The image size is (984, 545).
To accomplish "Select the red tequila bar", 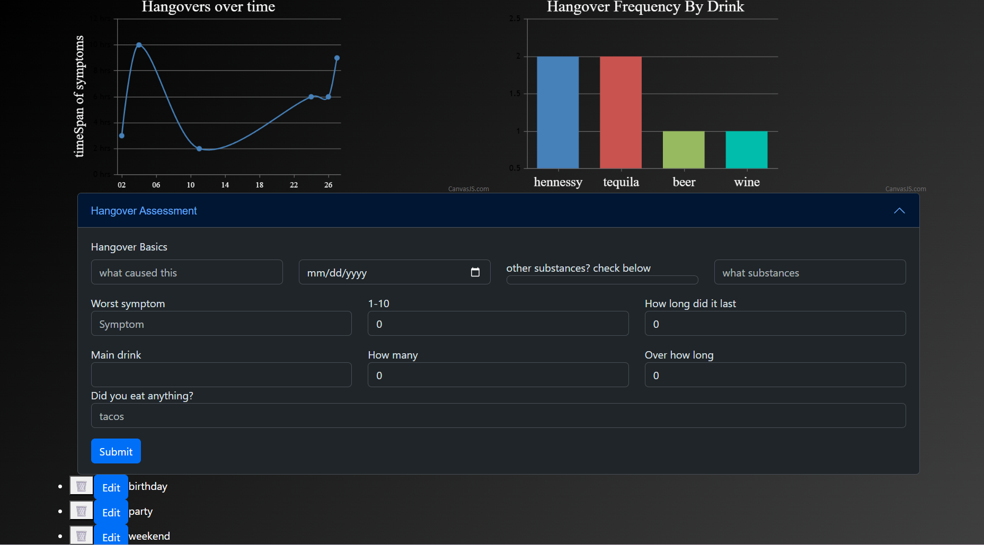I will click(620, 112).
